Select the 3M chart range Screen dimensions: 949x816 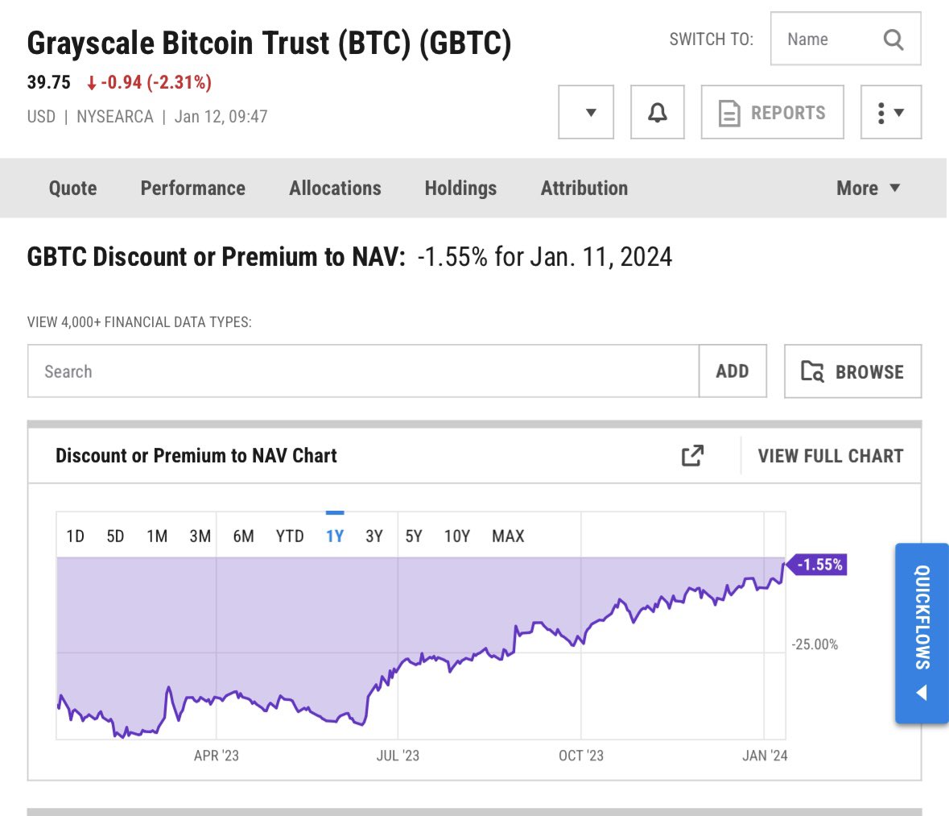pyautogui.click(x=200, y=536)
